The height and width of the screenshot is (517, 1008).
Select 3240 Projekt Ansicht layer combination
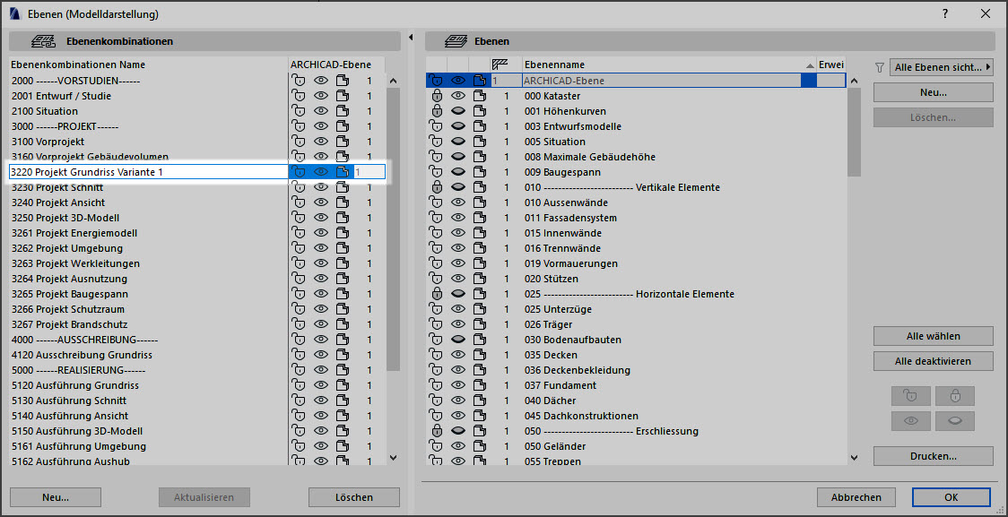point(149,202)
